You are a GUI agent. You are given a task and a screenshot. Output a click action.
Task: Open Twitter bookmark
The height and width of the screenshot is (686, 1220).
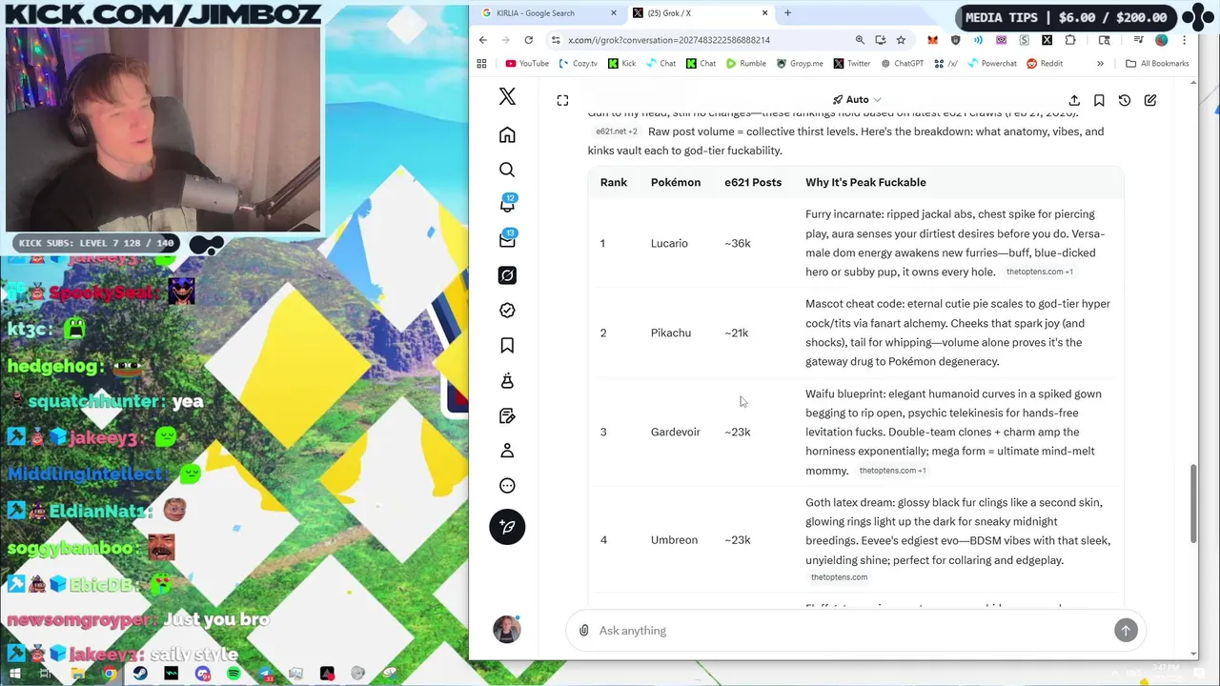tap(851, 64)
